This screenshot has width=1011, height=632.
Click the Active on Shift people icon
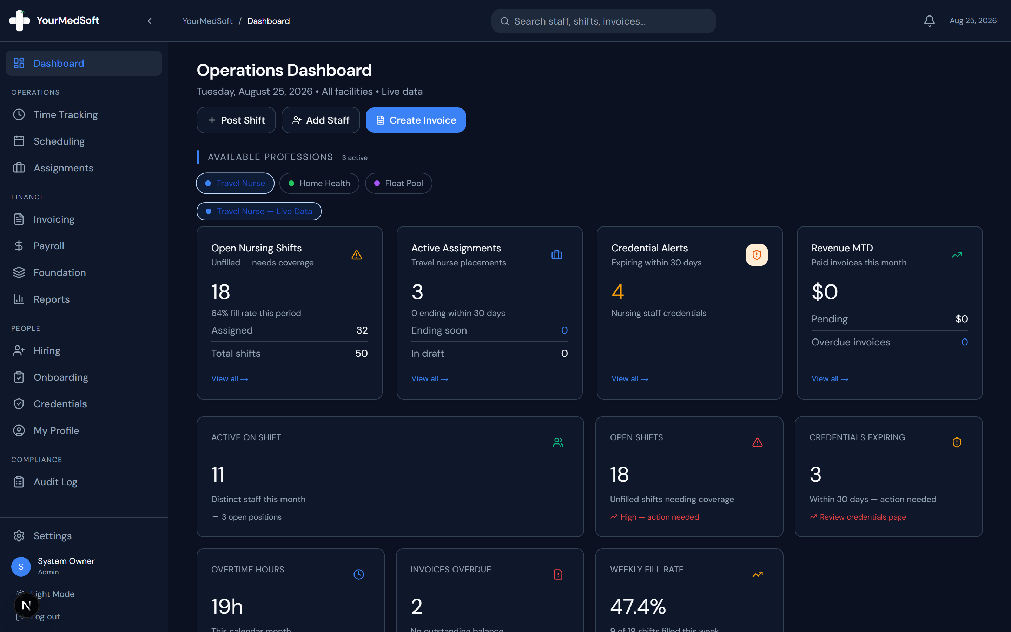558,442
